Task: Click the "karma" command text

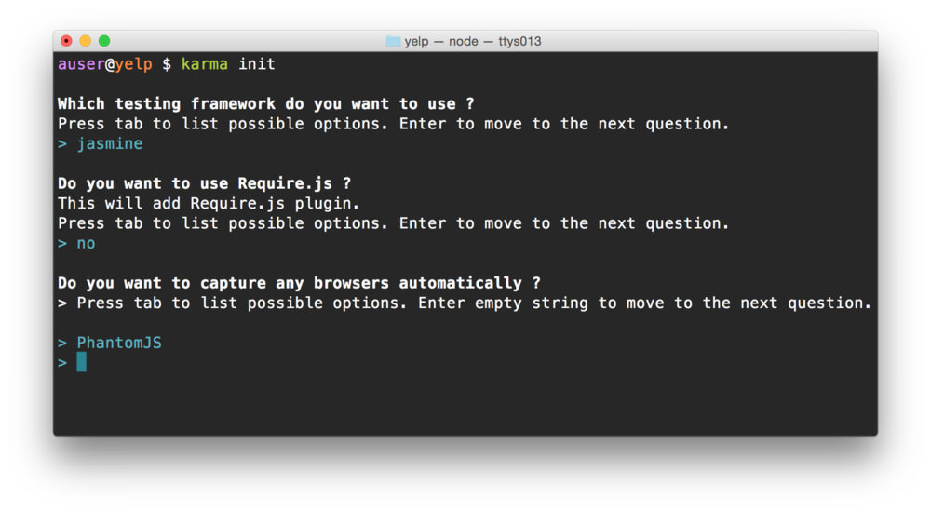Action: (204, 64)
